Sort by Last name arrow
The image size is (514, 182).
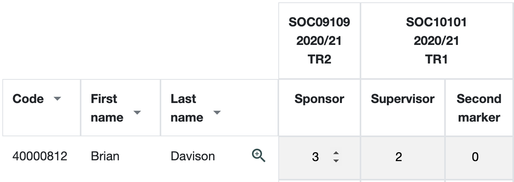pos(217,113)
